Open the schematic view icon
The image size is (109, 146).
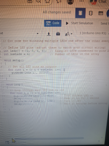91,13
